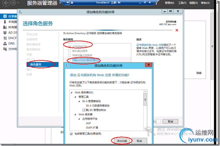Collapse the 应用程序开发 tree node
The width and height of the screenshot is (220, 146).
point(79,119)
